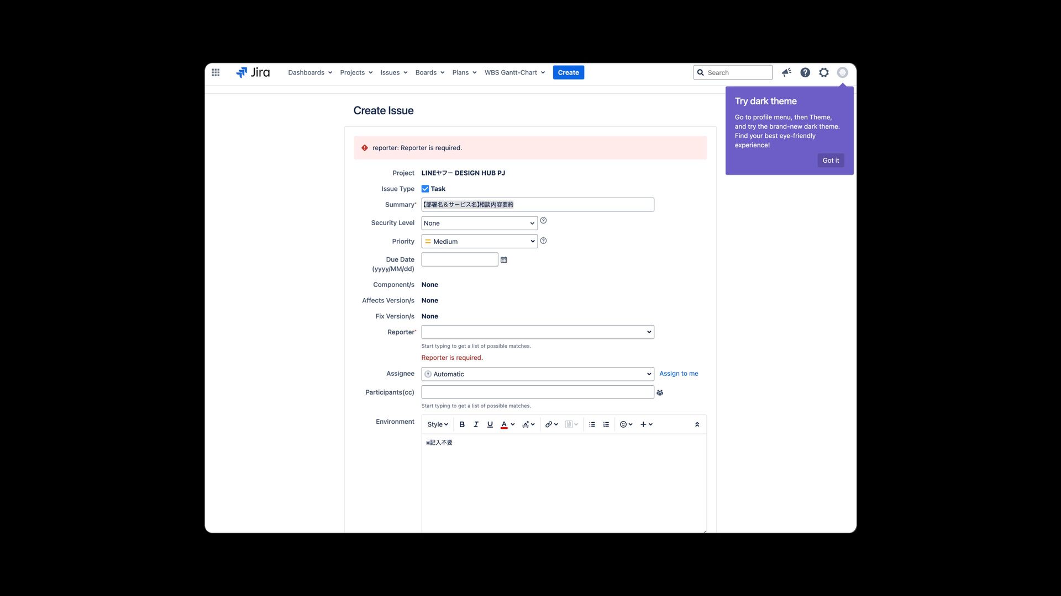Click the insert link icon
This screenshot has height=596, width=1061.
(x=549, y=424)
